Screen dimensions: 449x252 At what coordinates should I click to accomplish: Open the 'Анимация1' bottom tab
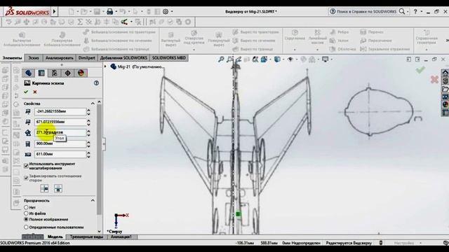click(121, 237)
